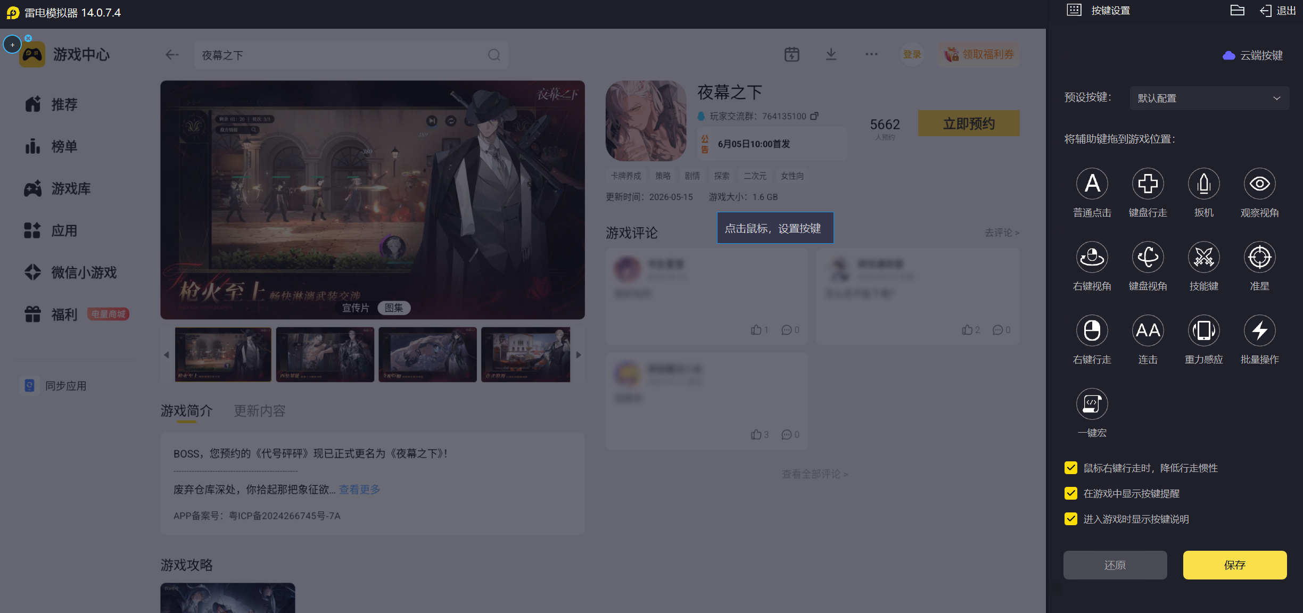Screen dimensions: 1303x613
Task: Select the 准星 crosshair icon
Action: tap(1260, 258)
